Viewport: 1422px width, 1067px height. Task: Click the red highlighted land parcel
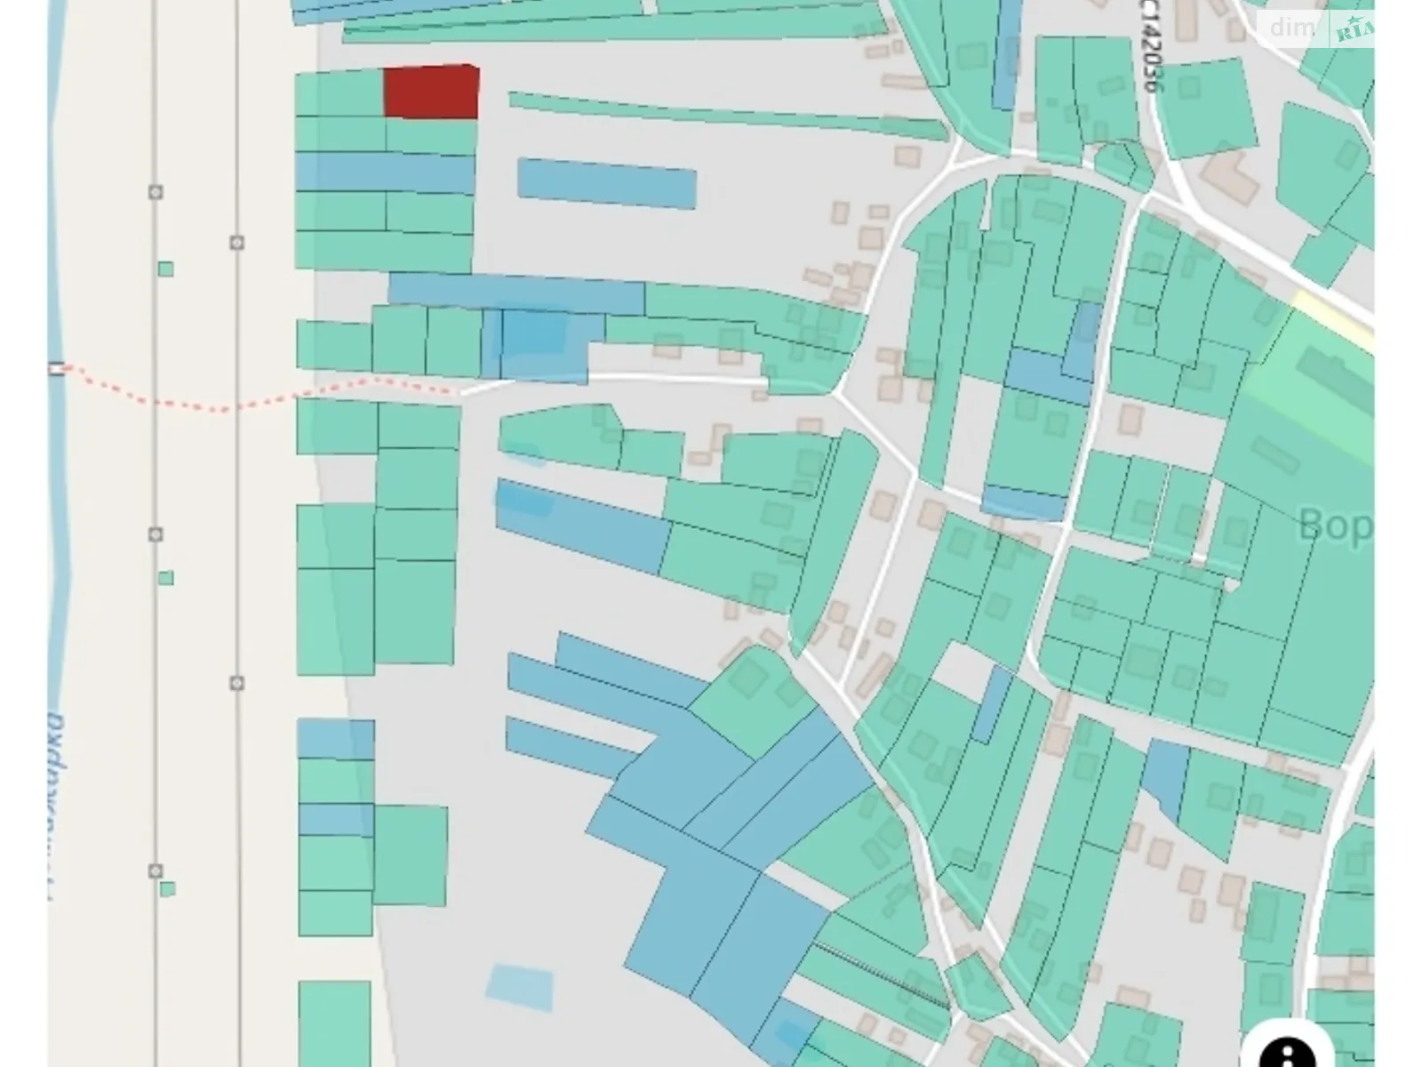tap(432, 92)
